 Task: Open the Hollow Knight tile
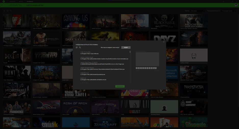coord(194,56)
